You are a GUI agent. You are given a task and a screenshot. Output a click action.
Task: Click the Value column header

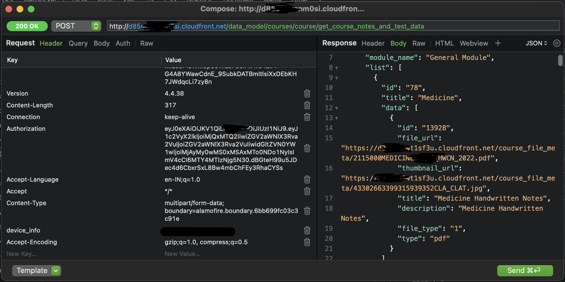pos(173,60)
